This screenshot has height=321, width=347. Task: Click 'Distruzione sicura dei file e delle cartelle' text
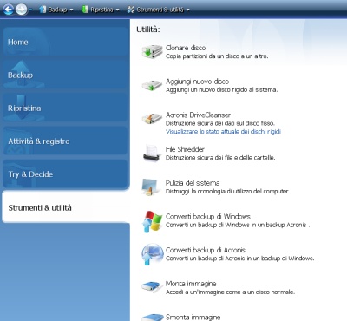[x=220, y=158]
